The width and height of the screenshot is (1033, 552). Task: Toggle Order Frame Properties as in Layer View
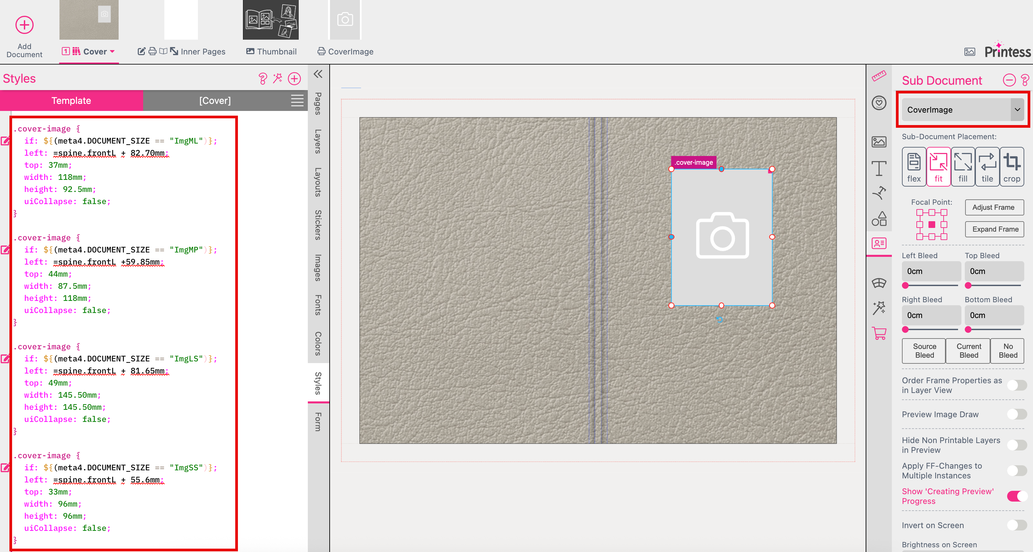[1017, 385]
